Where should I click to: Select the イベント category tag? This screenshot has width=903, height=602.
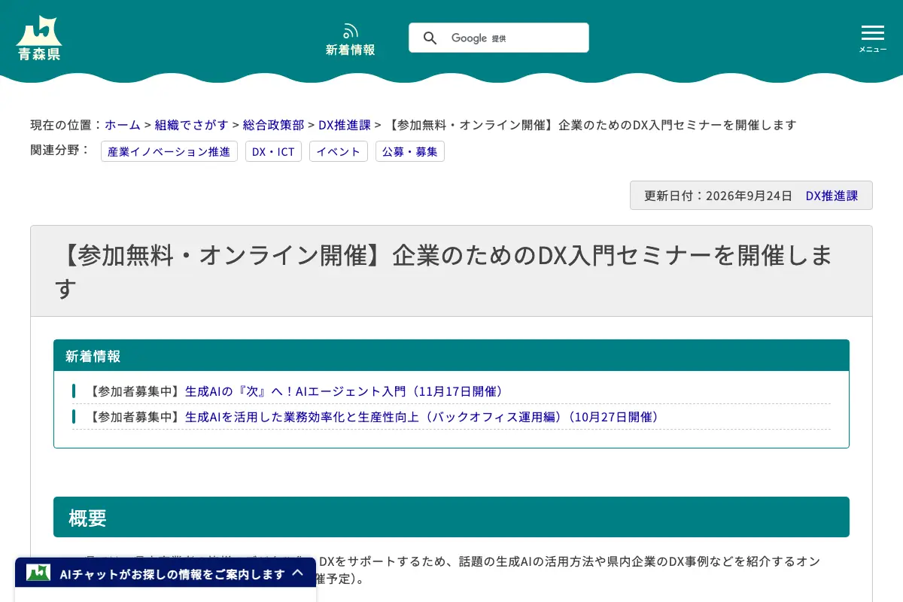(339, 151)
